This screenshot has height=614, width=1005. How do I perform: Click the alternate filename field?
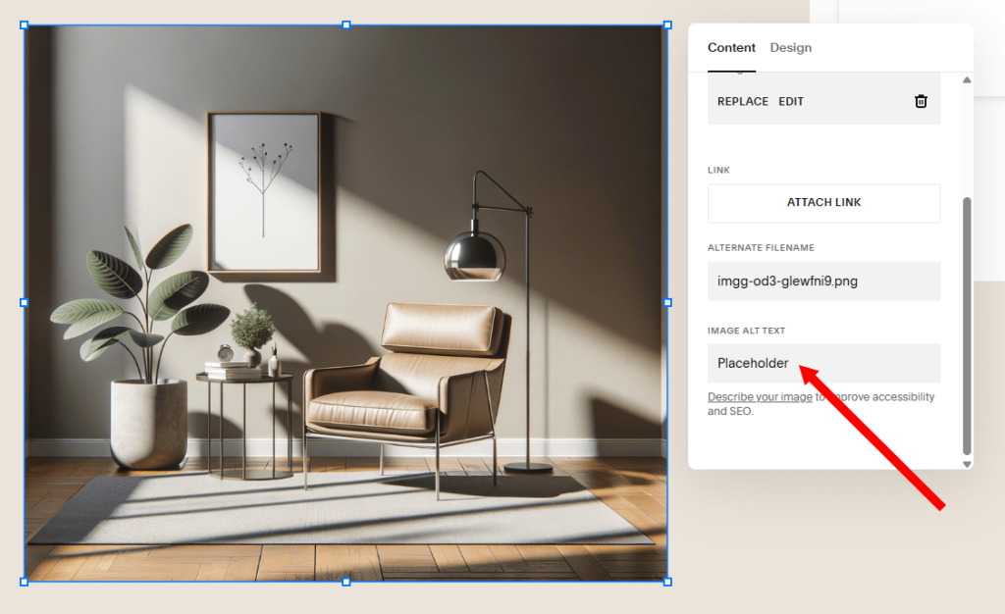823,281
